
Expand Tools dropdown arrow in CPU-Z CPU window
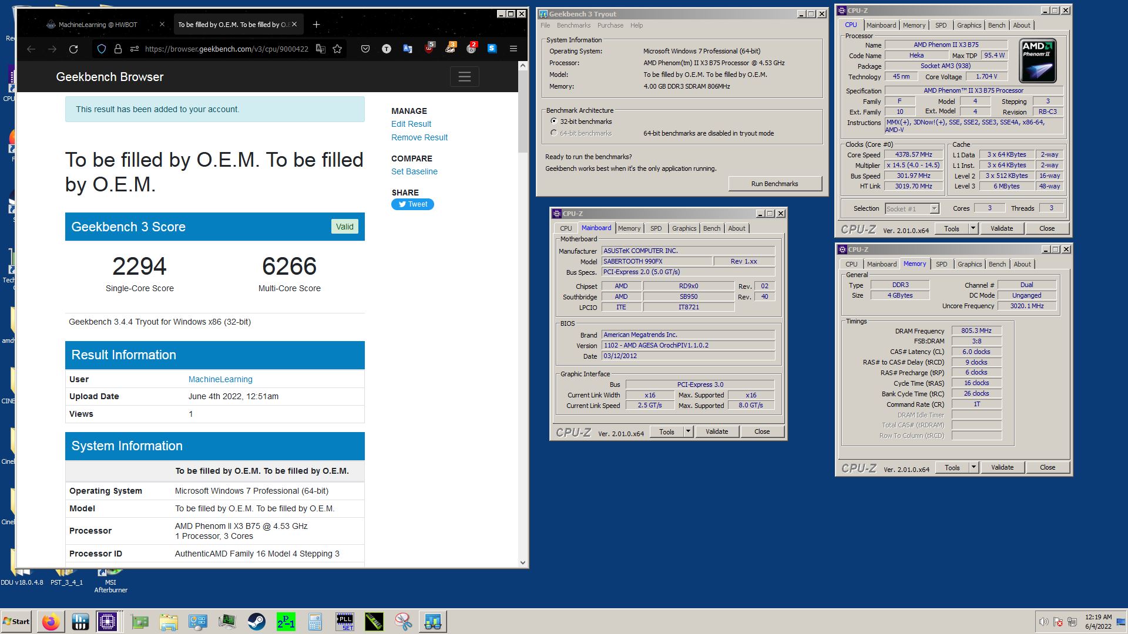coord(973,229)
